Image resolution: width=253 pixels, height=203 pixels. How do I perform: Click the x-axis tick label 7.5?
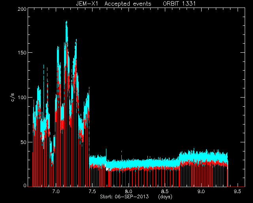[92, 192]
